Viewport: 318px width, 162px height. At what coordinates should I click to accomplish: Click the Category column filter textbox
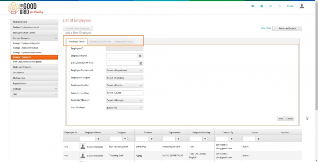[x=116, y=139]
